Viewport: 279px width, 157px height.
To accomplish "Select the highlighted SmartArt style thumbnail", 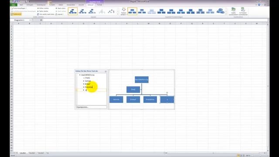I will tap(132, 11).
